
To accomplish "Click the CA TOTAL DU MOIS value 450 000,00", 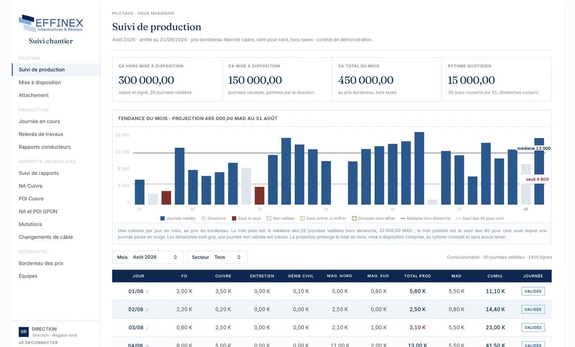I will point(365,80).
